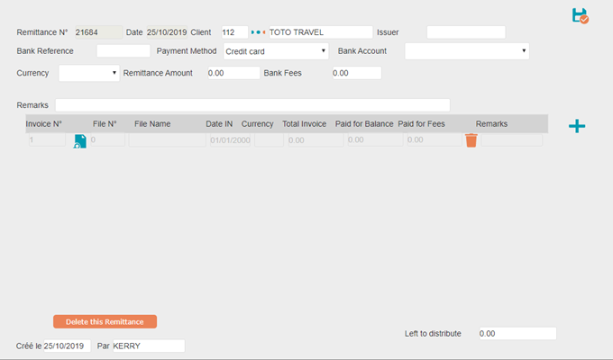Click the Par field showing KERRY
The height and width of the screenshot is (360, 613).
coord(149,346)
